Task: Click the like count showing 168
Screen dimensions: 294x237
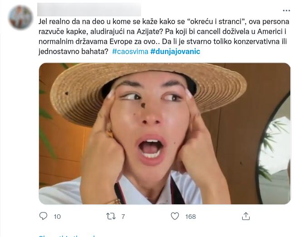Action: pos(191,217)
